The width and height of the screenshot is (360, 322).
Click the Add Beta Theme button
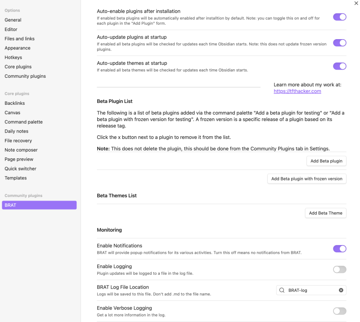(325, 213)
